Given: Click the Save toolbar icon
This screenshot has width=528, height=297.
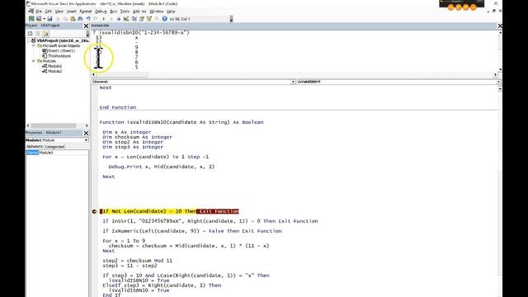Looking at the screenshot, I should [x=49, y=19].
